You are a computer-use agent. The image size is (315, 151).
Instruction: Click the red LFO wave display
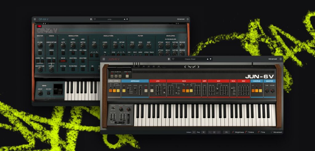(63, 61)
